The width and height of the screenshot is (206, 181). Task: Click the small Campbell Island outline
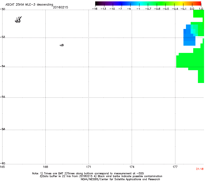[62, 45]
